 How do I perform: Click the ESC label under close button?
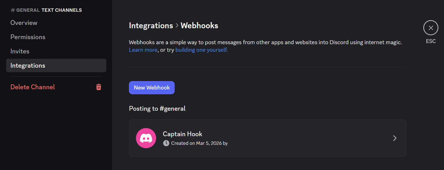(431, 41)
